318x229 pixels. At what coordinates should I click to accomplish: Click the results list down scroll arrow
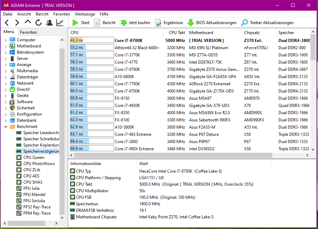coord(313,150)
